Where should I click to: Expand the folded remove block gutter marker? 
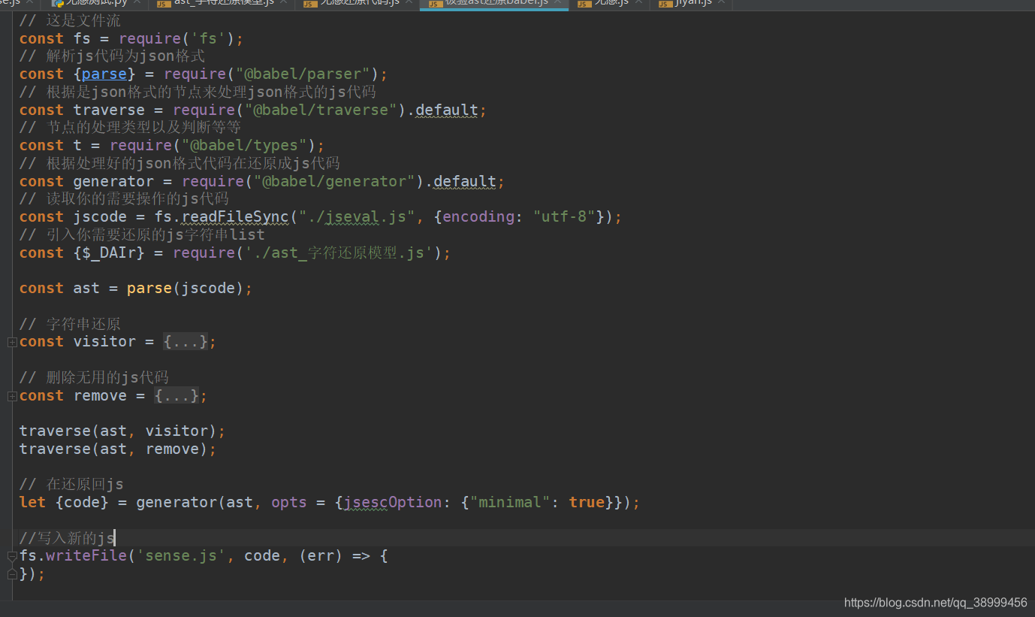coord(12,396)
